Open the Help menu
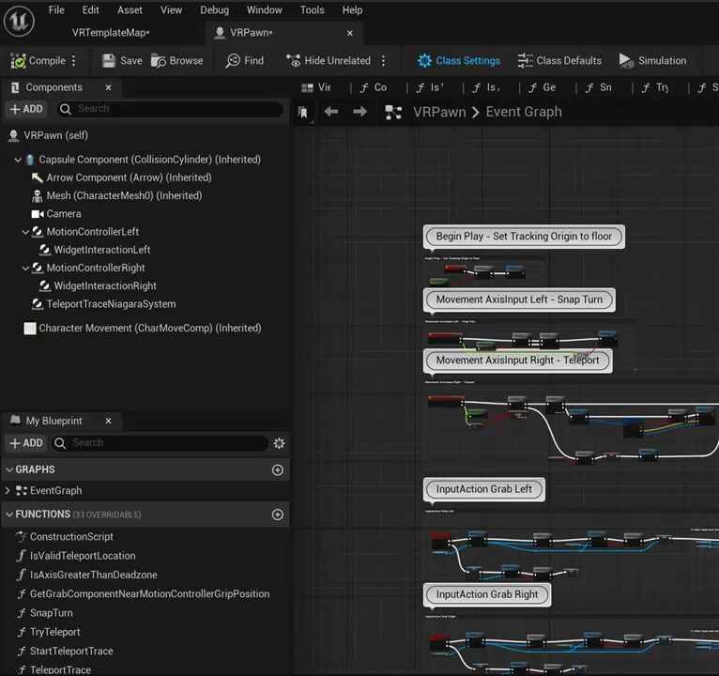Image resolution: width=719 pixels, height=676 pixels. (352, 10)
